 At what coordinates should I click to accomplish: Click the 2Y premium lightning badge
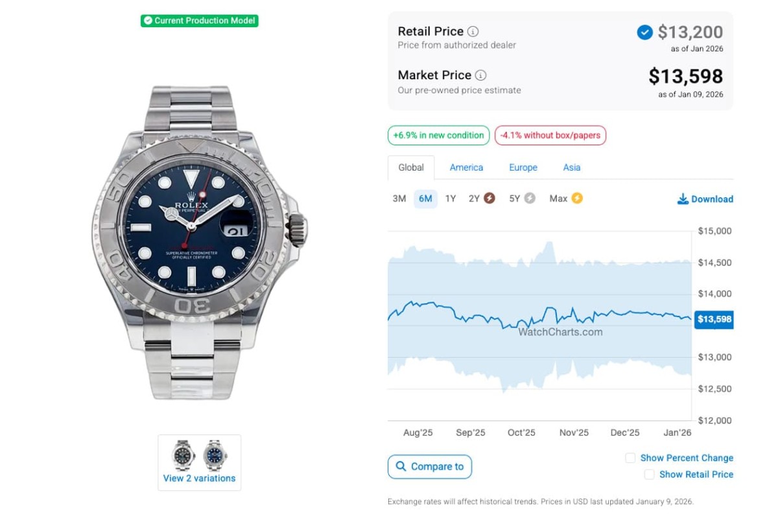489,198
